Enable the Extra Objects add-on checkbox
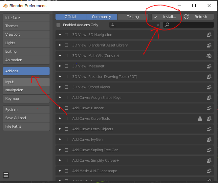The image size is (218, 183). pyautogui.click(x=66, y=129)
